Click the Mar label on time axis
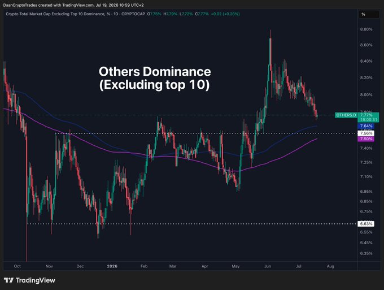Screen dimensions: 384x290 point(173,266)
